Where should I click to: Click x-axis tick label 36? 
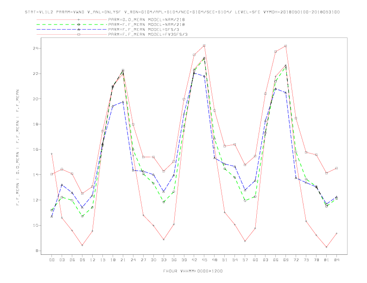[174, 260]
